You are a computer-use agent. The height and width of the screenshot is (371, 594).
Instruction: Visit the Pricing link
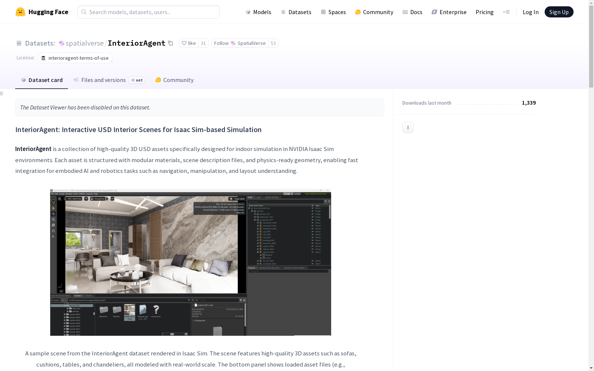pyautogui.click(x=484, y=12)
